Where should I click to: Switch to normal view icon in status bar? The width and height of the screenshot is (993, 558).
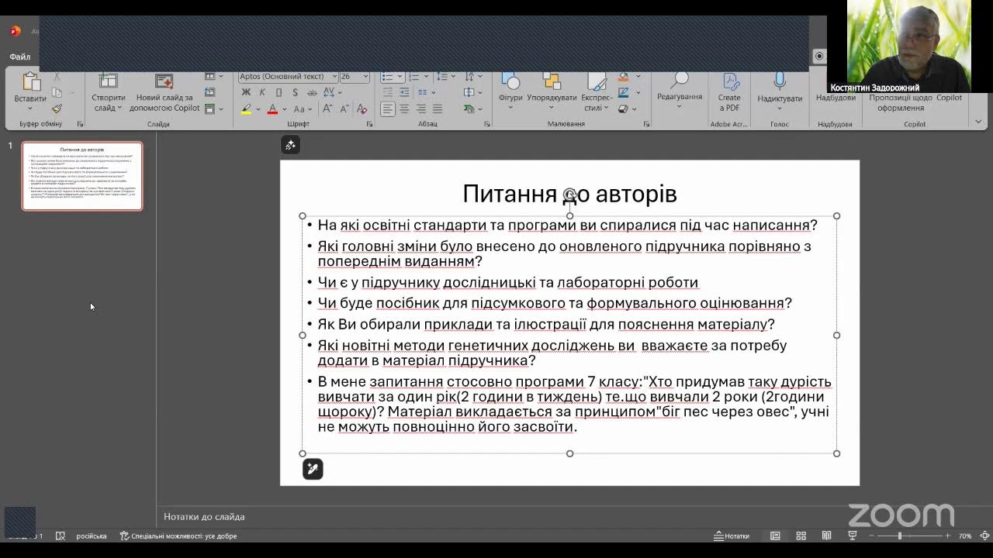(775, 536)
